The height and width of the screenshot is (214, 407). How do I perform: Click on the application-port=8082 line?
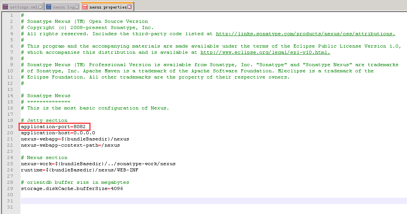pos(53,127)
